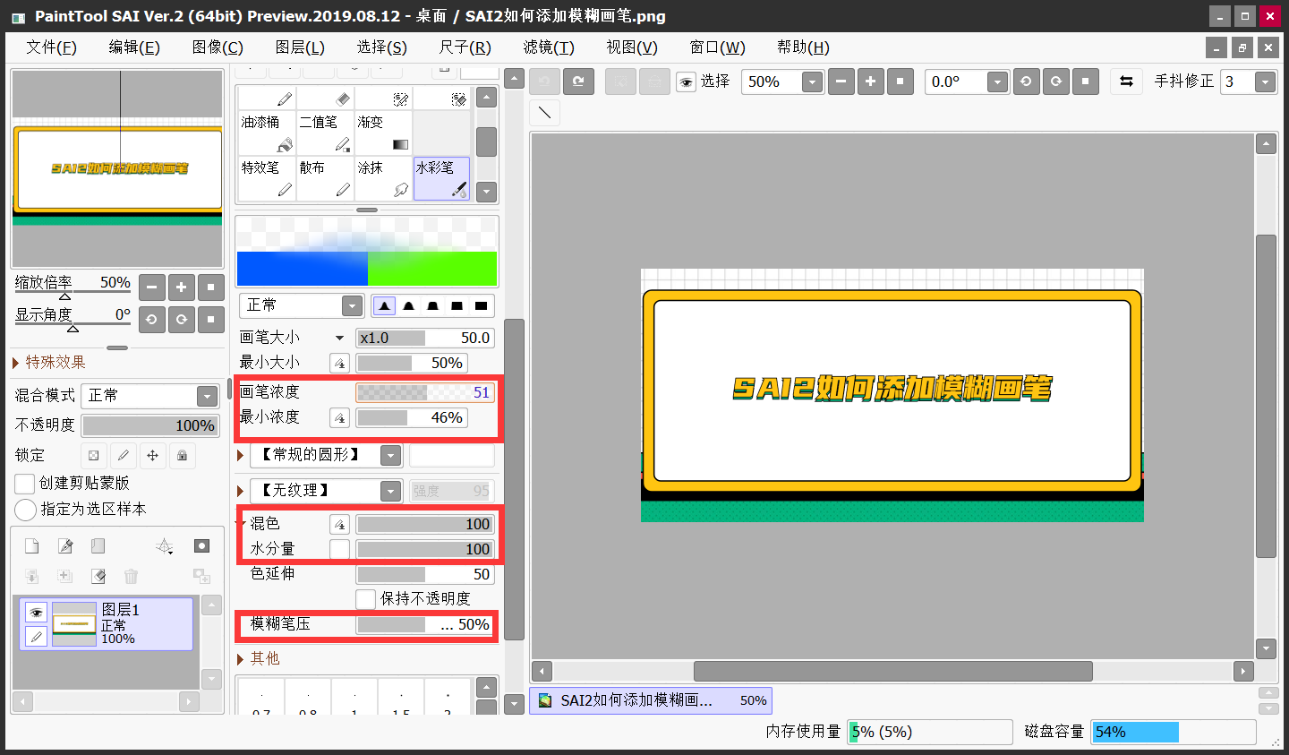Zoom in with top toolbar plus button
The width and height of the screenshot is (1289, 755).
click(870, 82)
